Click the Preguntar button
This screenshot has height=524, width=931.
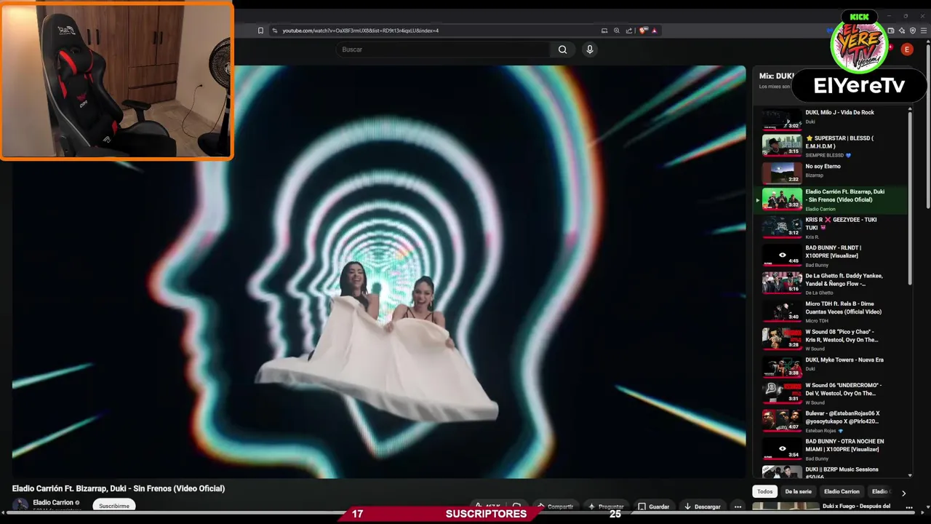(606, 507)
